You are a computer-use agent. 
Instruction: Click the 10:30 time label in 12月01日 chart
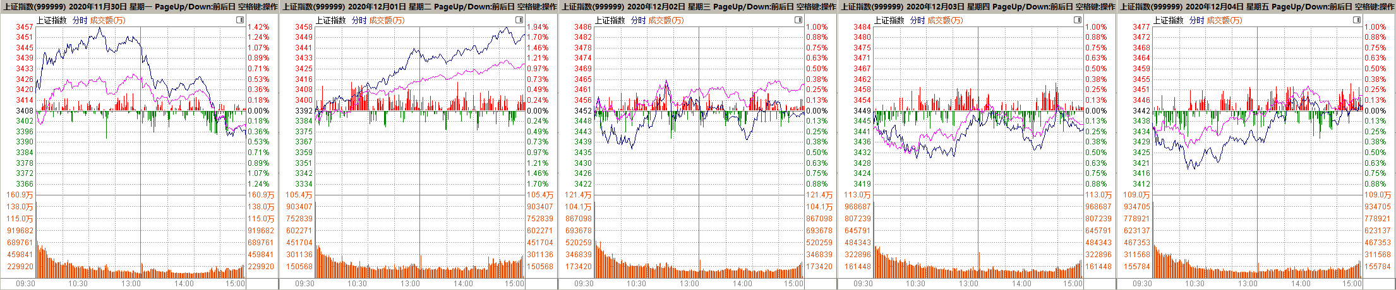pyautogui.click(x=358, y=284)
